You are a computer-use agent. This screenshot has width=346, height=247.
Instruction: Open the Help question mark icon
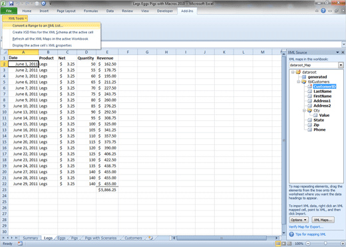323,11
